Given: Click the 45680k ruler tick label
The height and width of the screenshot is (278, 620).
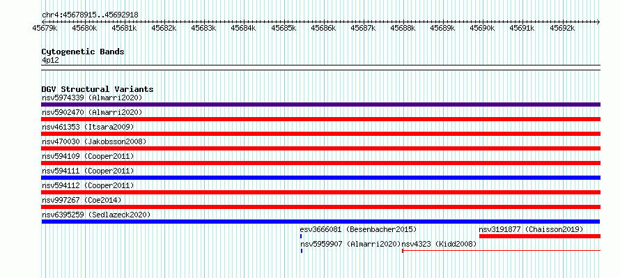Looking at the screenshot, I should click(84, 28).
